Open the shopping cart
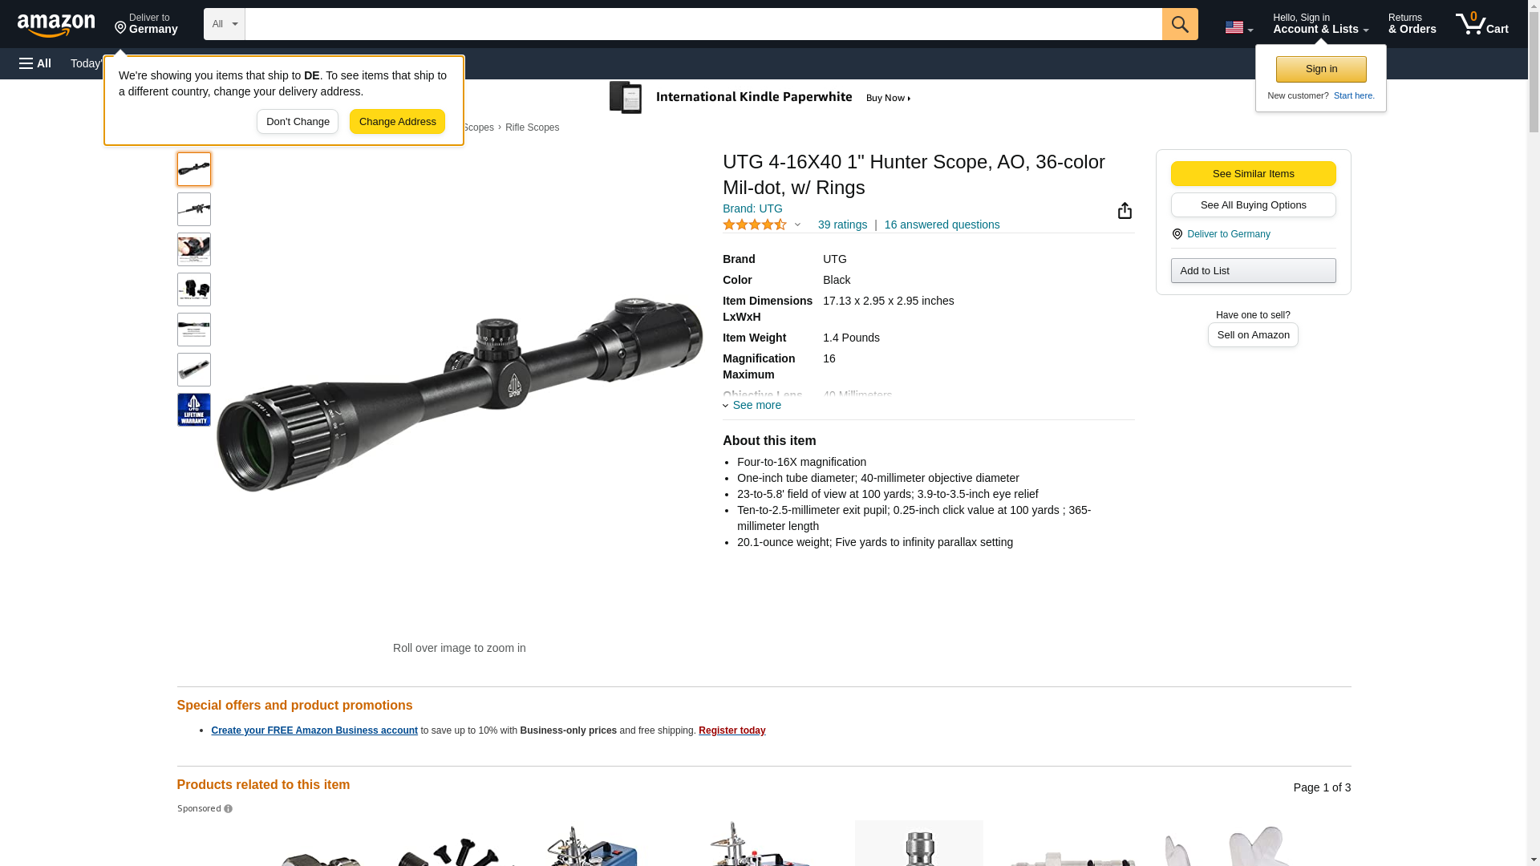 point(1481,24)
